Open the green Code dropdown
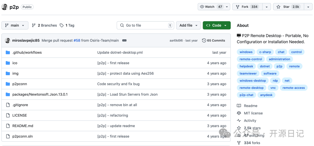The height and width of the screenshot is (146, 314). [x=217, y=26]
